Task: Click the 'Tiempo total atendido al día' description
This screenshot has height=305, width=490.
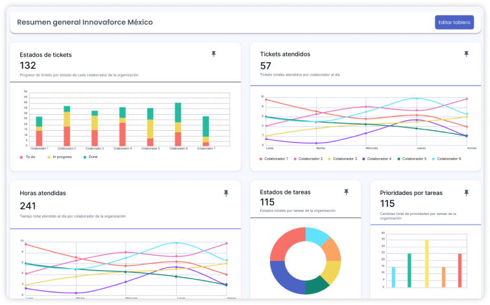Action: point(73,216)
